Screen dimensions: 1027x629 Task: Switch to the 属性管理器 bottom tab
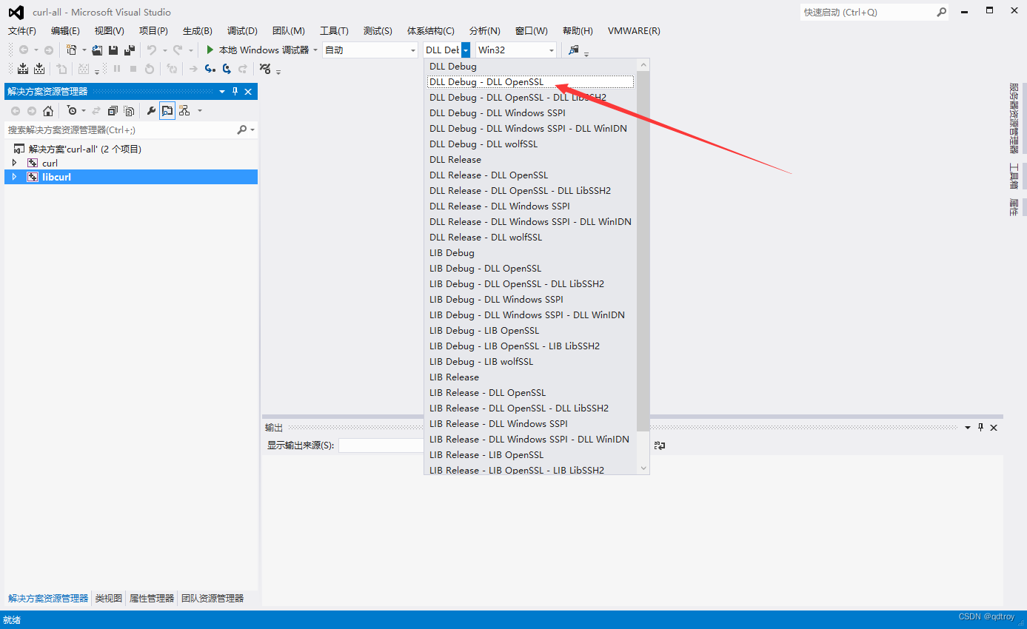pyautogui.click(x=152, y=598)
